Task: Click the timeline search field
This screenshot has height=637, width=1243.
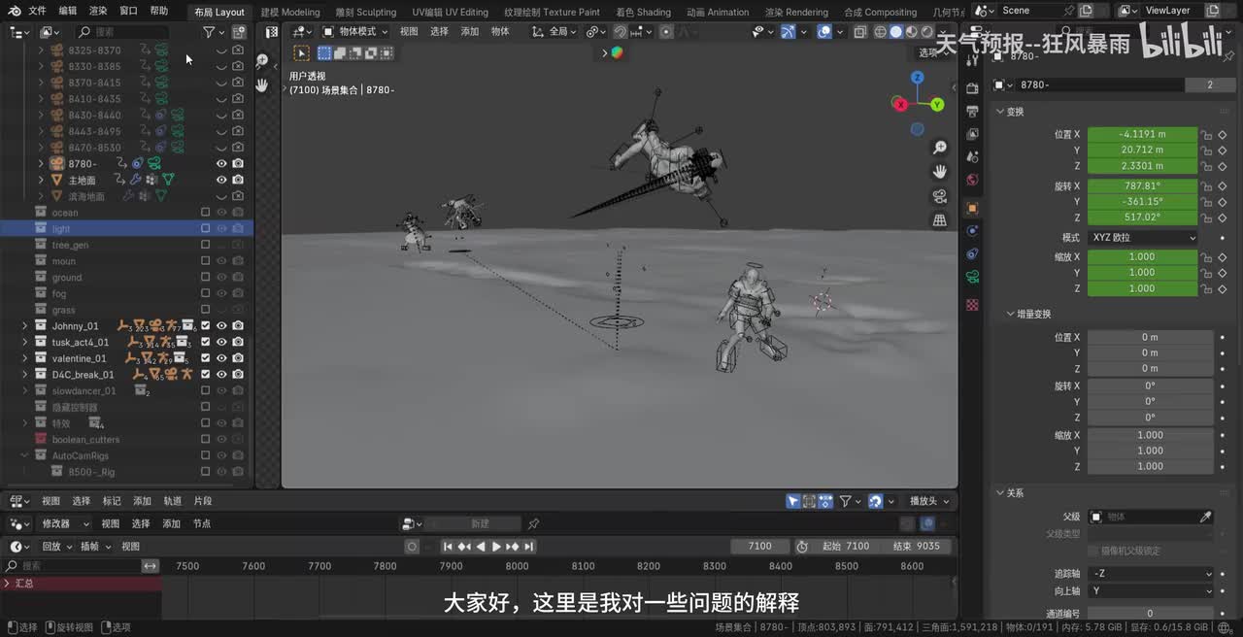Action: coord(73,565)
